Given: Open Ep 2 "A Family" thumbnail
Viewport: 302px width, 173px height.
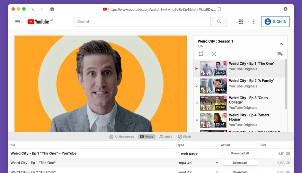Looking at the screenshot, I should (x=213, y=86).
